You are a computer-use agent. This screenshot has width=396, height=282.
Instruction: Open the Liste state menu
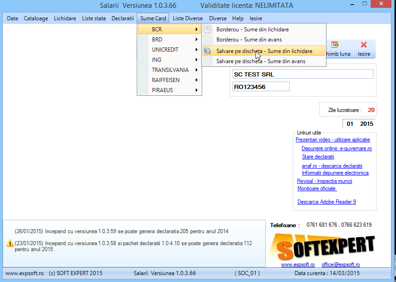tap(94, 18)
